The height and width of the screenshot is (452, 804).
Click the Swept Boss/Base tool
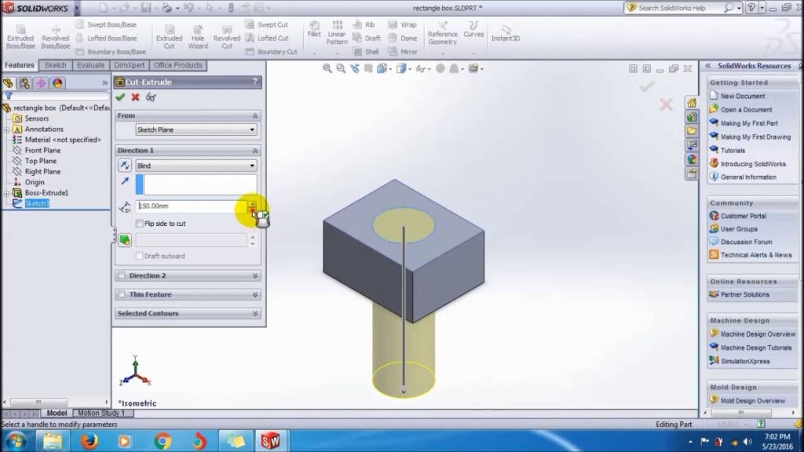106,24
